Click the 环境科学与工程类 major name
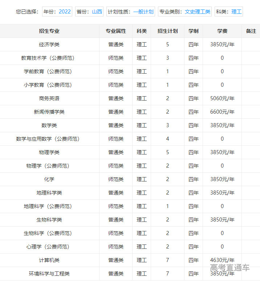Screen dimensions: 260x282 49,274
